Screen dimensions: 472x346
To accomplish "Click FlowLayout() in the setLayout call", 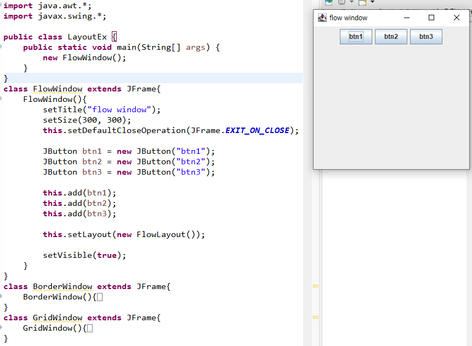I will click(166, 234).
